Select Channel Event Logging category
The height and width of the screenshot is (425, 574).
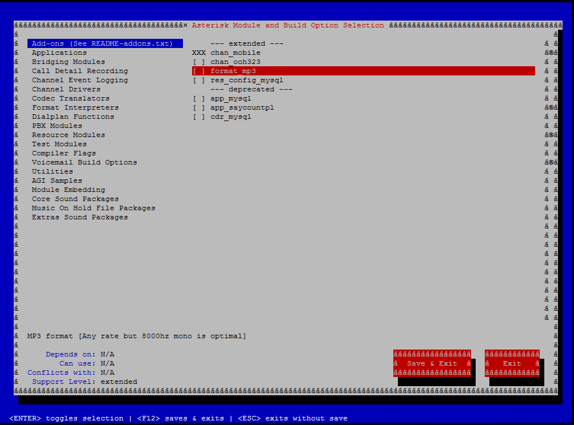(x=80, y=80)
